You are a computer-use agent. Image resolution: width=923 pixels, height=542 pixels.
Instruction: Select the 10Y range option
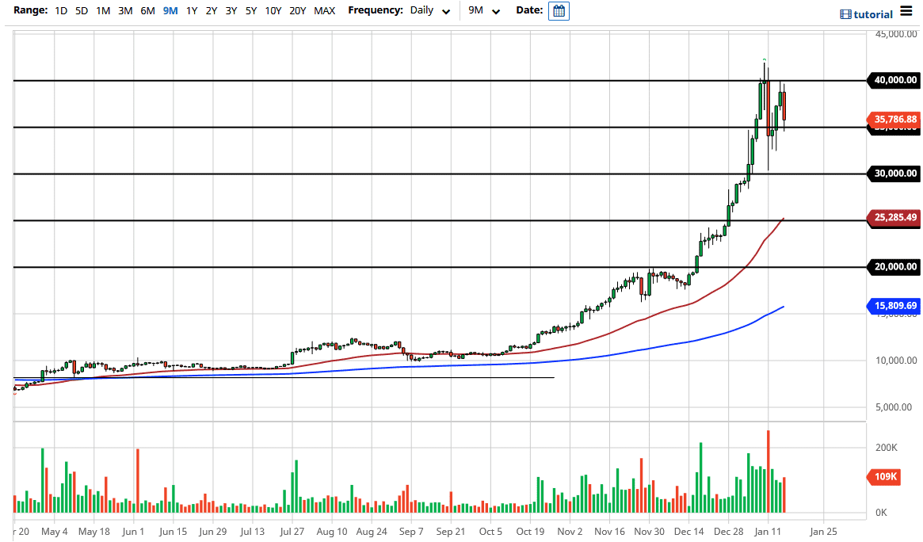[x=273, y=10]
